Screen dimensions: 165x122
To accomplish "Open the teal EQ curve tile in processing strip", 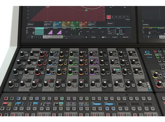I will coord(39,31).
